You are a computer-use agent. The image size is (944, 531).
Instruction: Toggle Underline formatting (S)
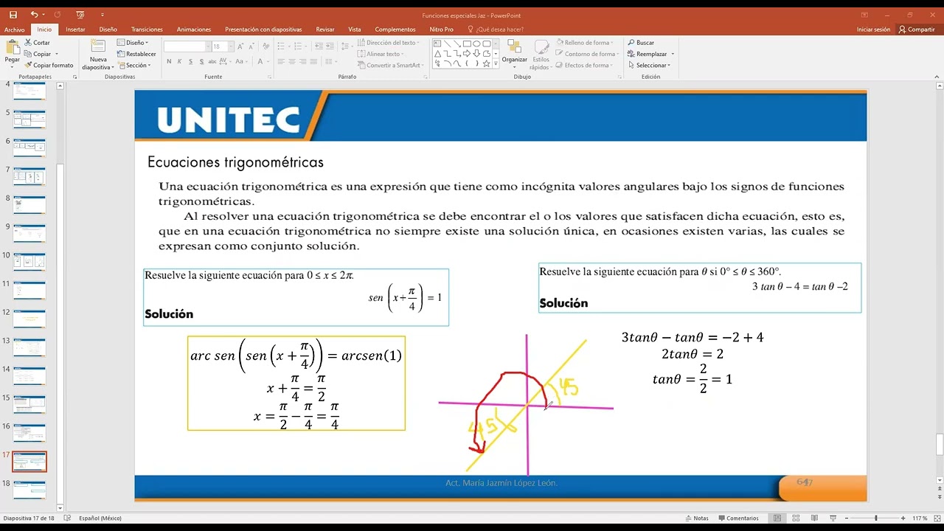[190, 61]
